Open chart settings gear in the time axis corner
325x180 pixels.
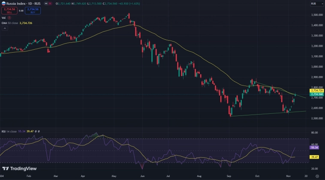point(317,176)
